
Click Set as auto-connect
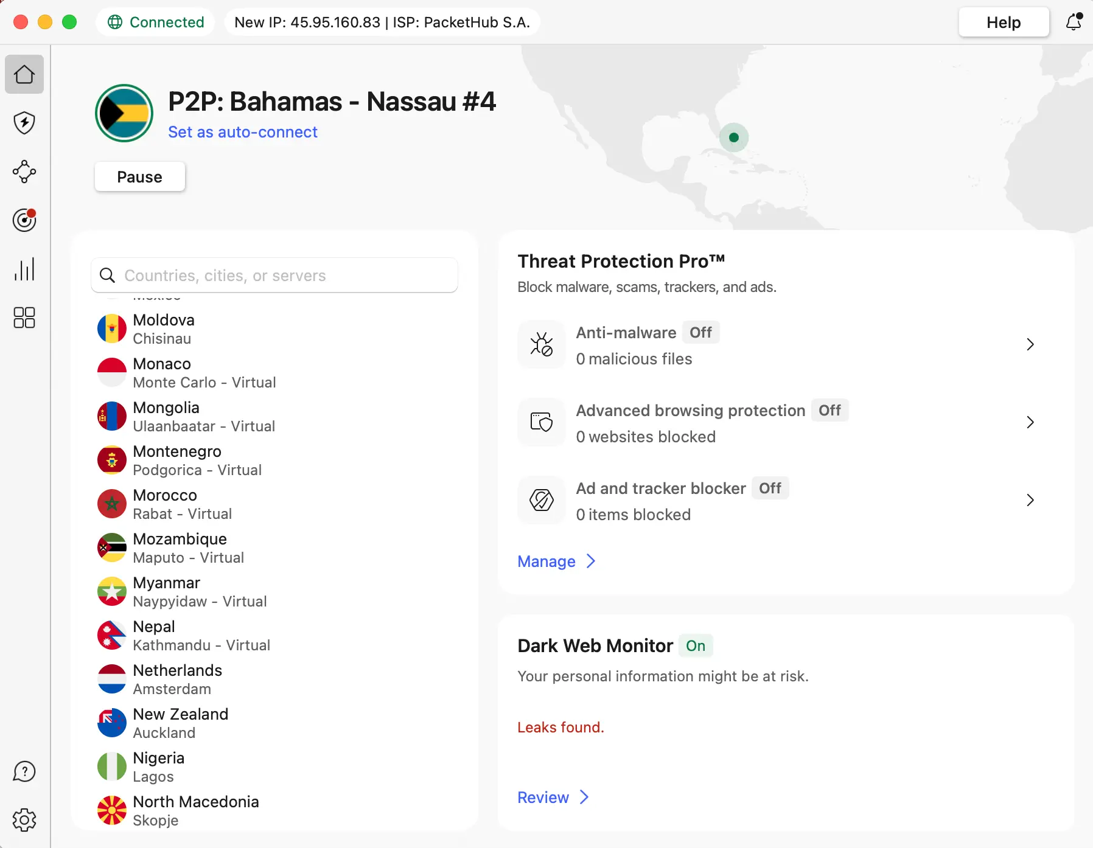pyautogui.click(x=243, y=132)
